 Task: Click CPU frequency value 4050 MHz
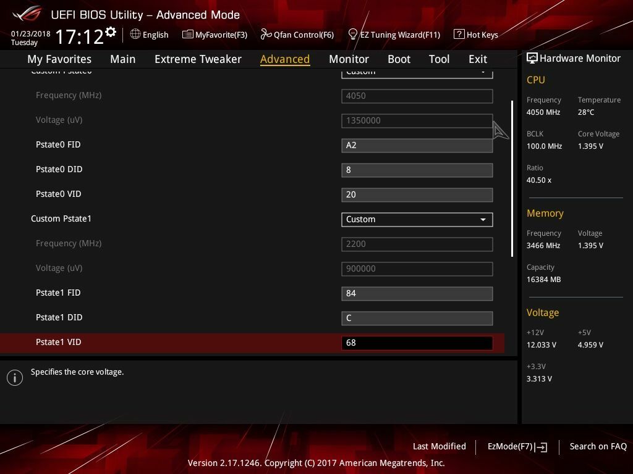point(543,112)
